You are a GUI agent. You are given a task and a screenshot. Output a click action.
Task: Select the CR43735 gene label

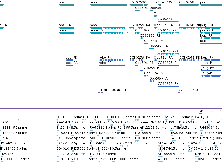click(165, 2)
